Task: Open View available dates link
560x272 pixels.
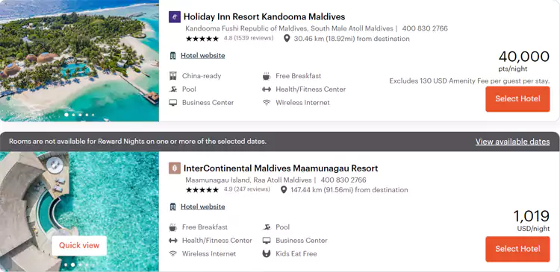Action: (512, 142)
